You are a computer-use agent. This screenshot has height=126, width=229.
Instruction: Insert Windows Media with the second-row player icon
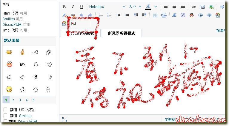[x=218, y=15]
